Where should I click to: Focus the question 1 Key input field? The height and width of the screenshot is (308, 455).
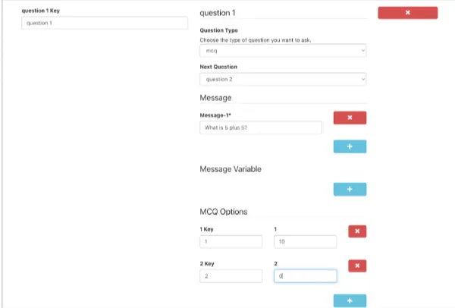click(x=105, y=23)
